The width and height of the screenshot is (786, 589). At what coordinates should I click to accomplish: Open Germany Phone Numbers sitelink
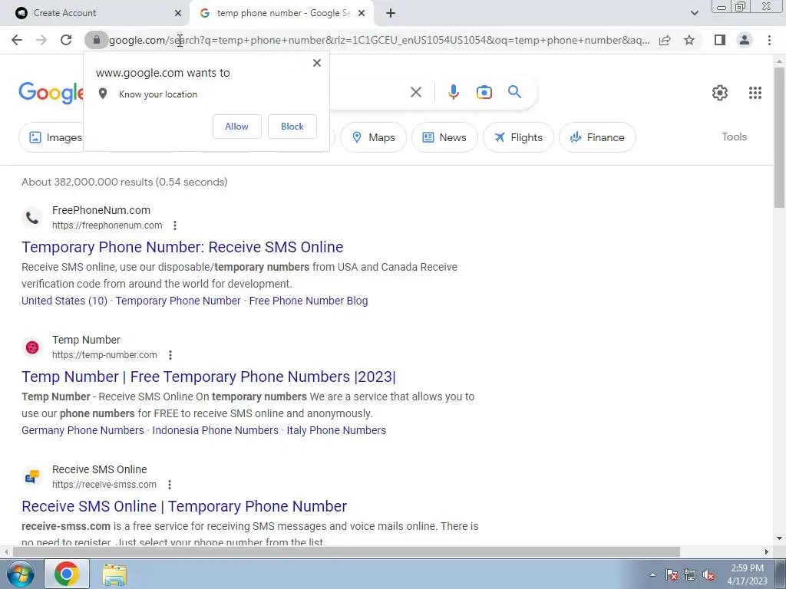(x=83, y=430)
